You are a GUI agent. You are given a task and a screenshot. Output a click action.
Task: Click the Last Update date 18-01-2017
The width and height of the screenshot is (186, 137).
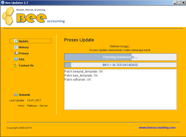tap(34, 100)
